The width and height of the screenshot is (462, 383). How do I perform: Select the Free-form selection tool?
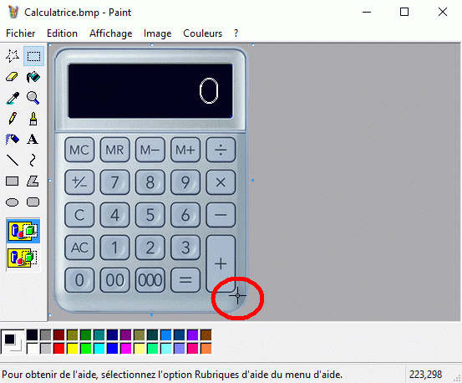[13, 56]
